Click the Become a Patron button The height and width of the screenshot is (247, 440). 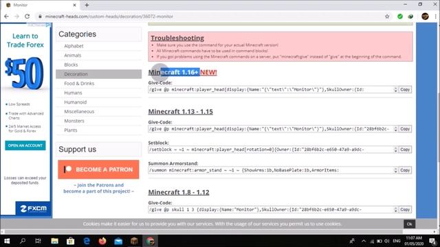[x=98, y=169]
